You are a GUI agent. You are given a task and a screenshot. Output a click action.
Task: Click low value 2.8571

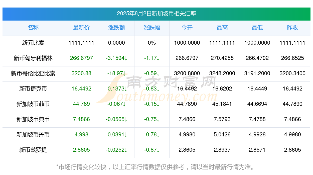(257, 150)
